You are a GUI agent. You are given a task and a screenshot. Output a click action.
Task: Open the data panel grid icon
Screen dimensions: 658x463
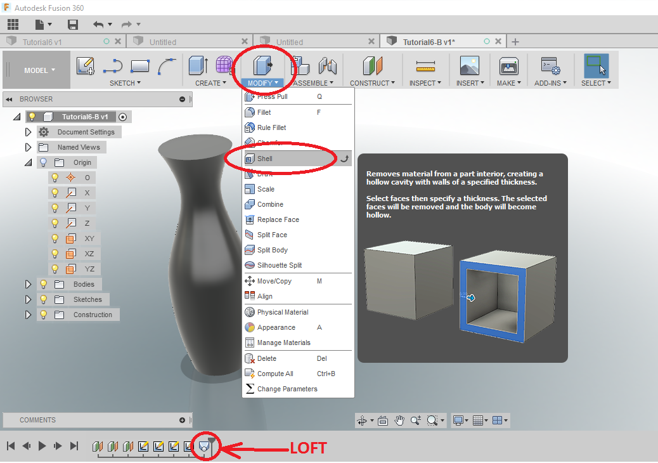(13, 24)
